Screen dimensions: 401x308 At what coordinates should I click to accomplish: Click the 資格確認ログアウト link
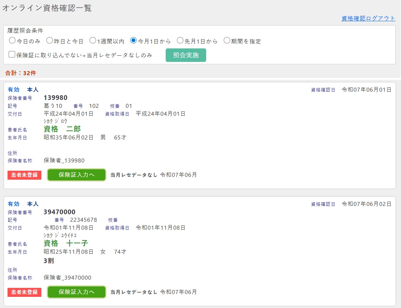368,18
